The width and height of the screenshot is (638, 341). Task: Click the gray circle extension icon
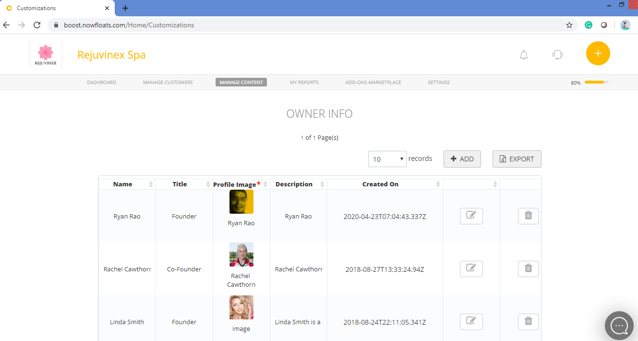[x=604, y=25]
